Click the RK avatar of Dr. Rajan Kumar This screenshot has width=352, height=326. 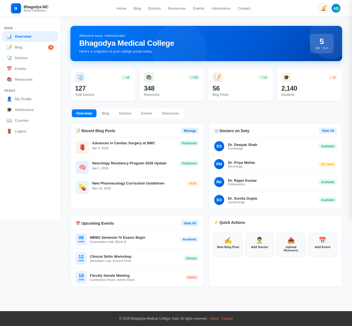(x=219, y=182)
